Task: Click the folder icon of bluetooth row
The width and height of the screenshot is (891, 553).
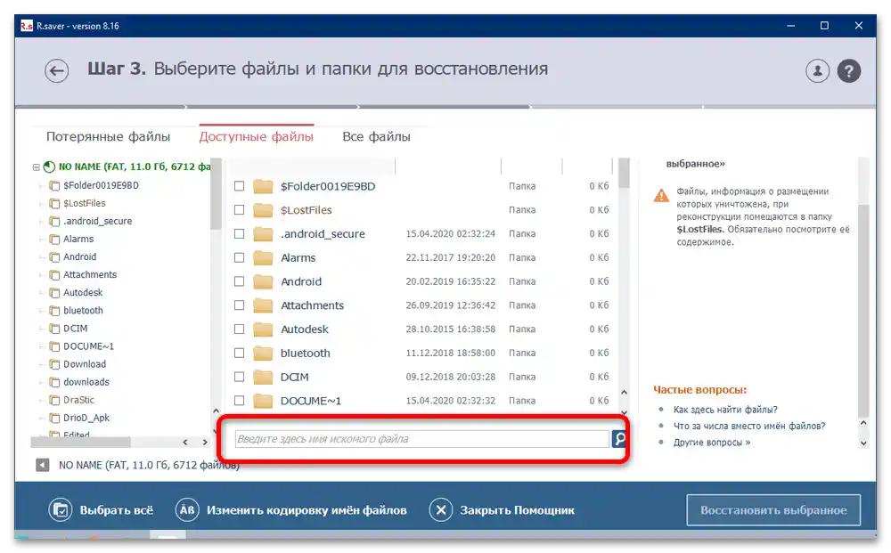Action: (x=263, y=354)
